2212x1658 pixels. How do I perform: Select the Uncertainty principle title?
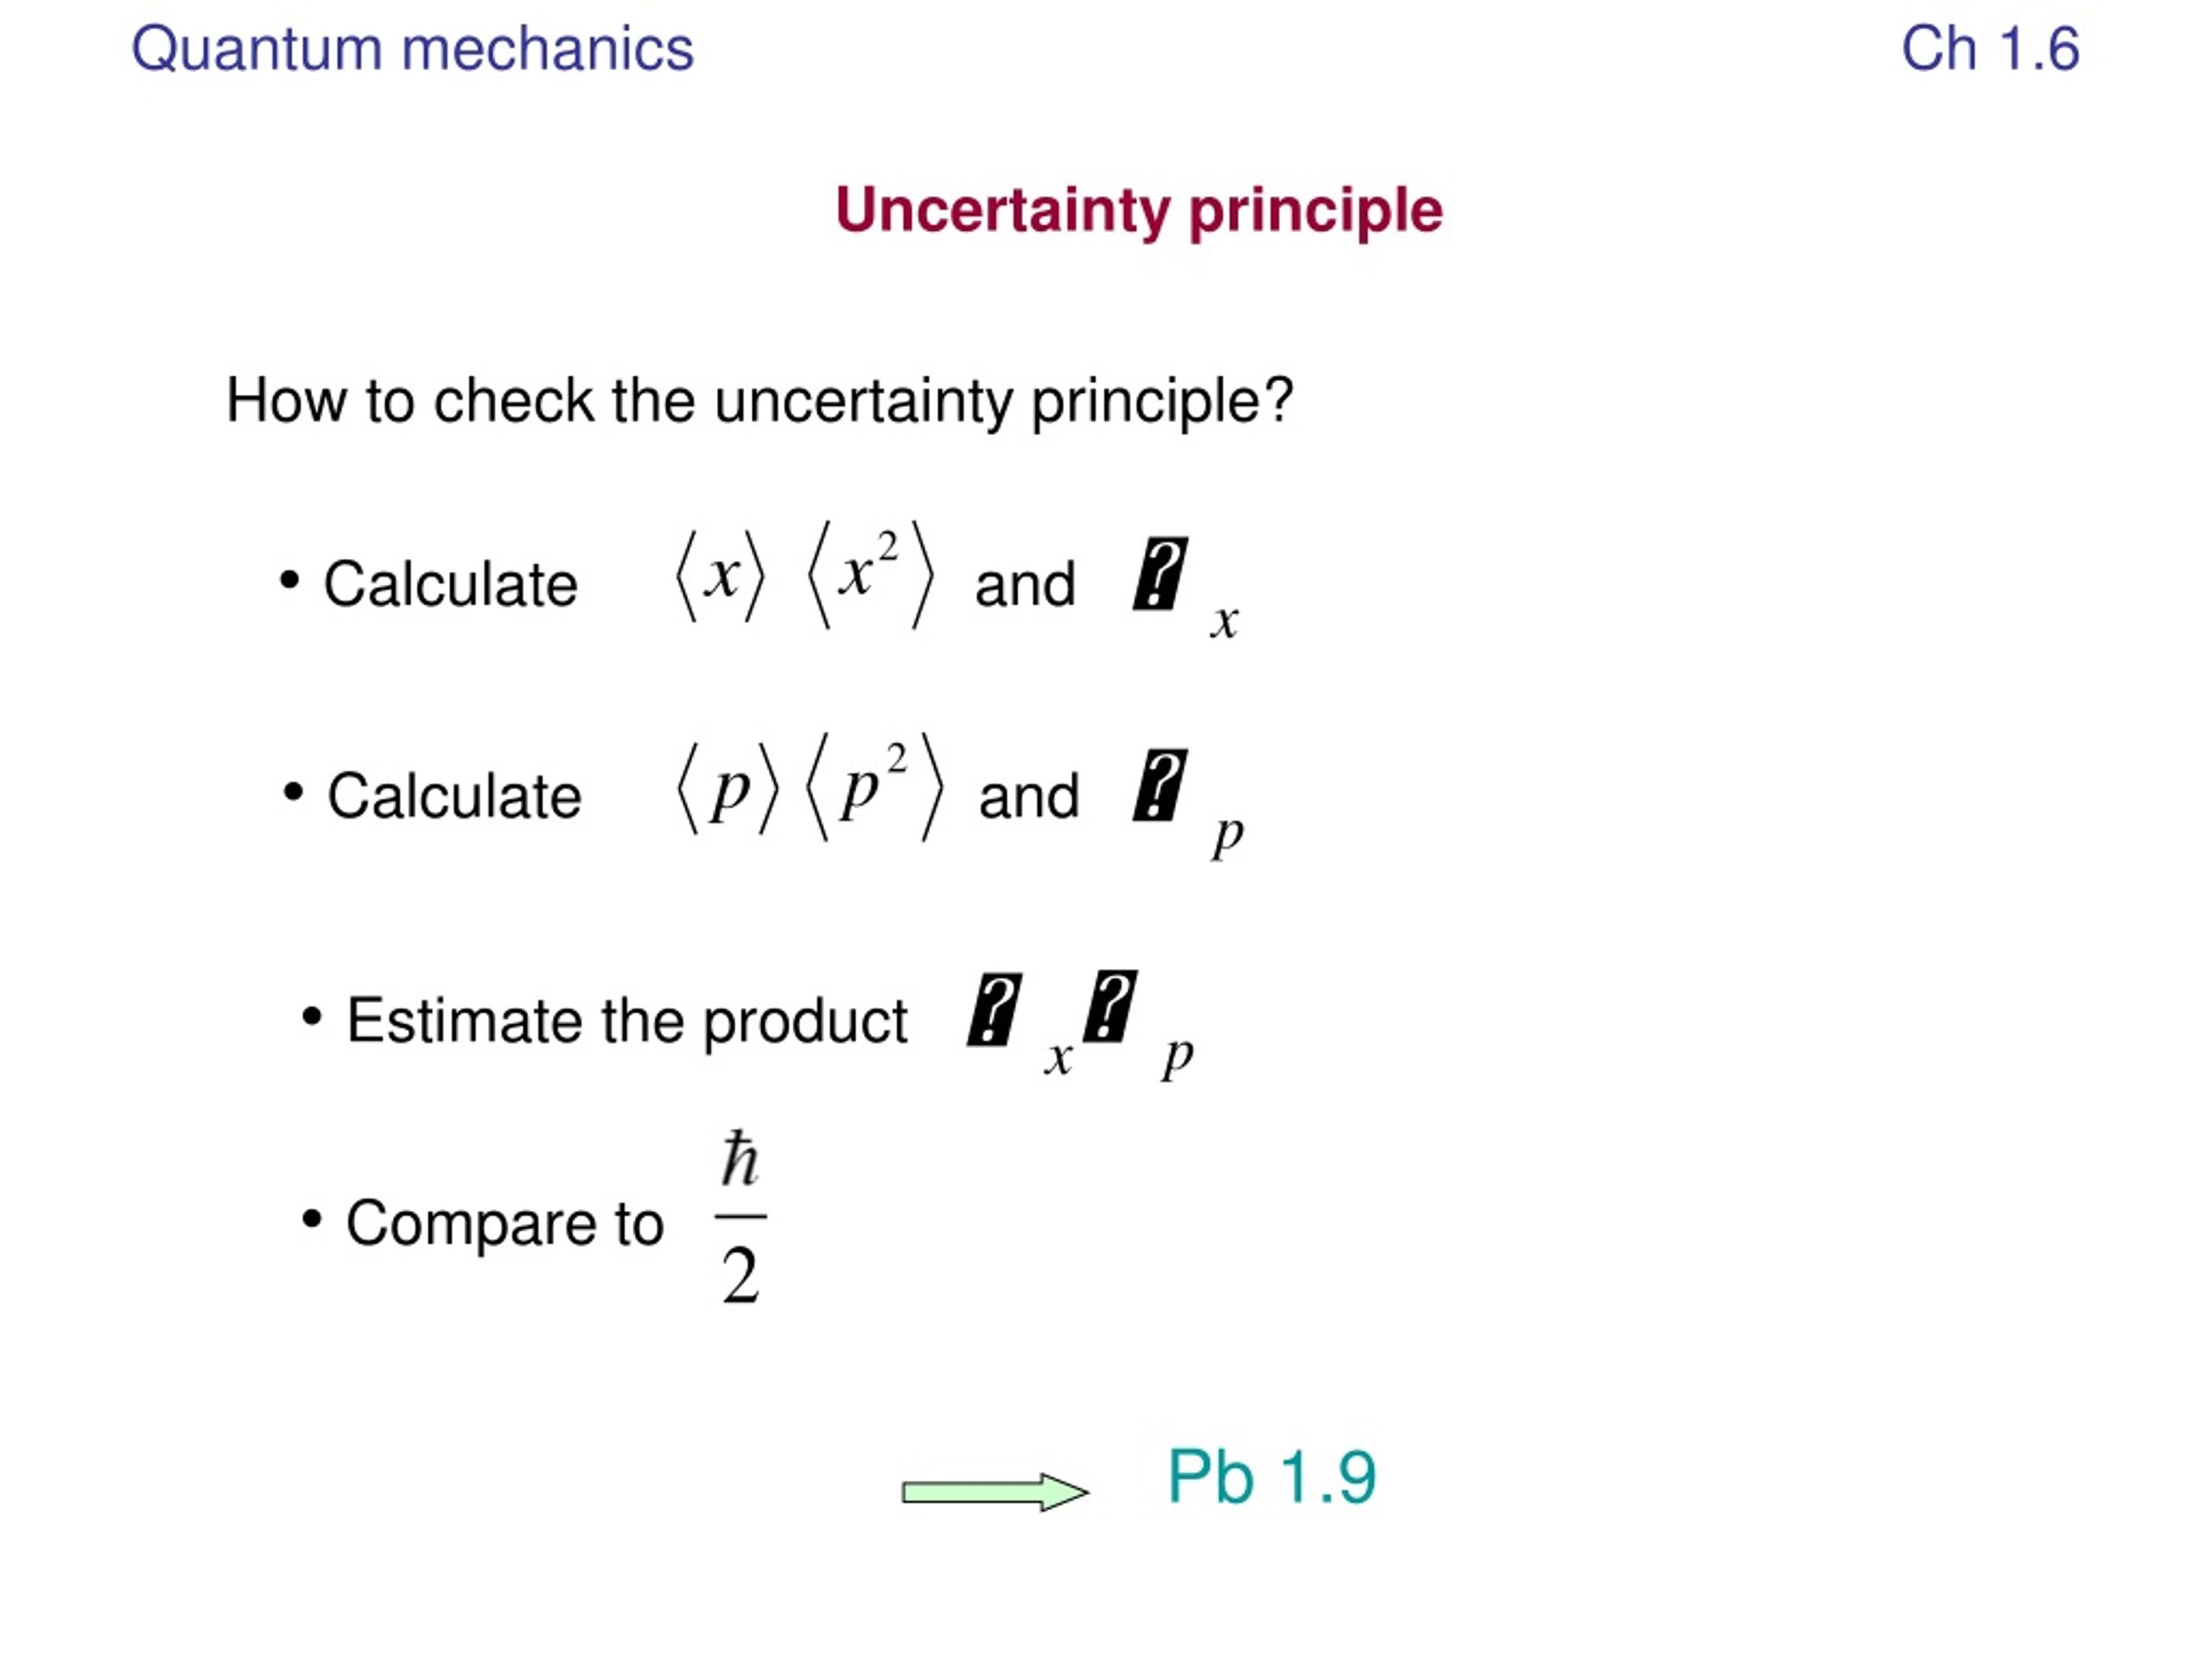click(x=1139, y=212)
